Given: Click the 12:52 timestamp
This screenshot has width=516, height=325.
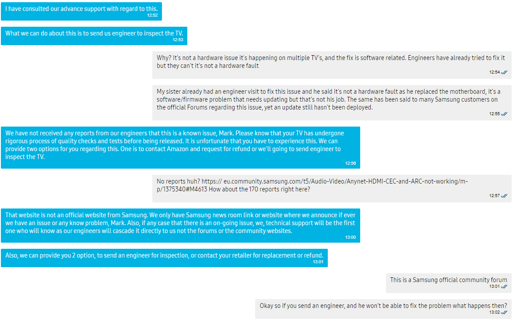Looking at the screenshot, I should click(152, 15).
